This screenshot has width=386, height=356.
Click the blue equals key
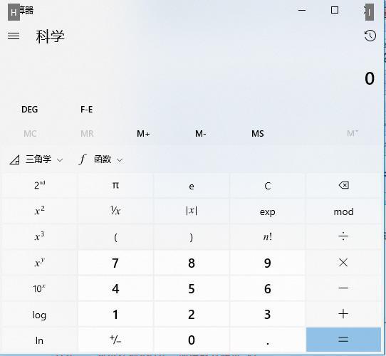pos(343,340)
